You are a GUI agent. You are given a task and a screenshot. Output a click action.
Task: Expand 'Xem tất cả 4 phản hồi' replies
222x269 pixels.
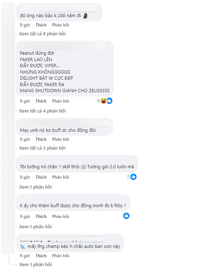click(x=42, y=111)
